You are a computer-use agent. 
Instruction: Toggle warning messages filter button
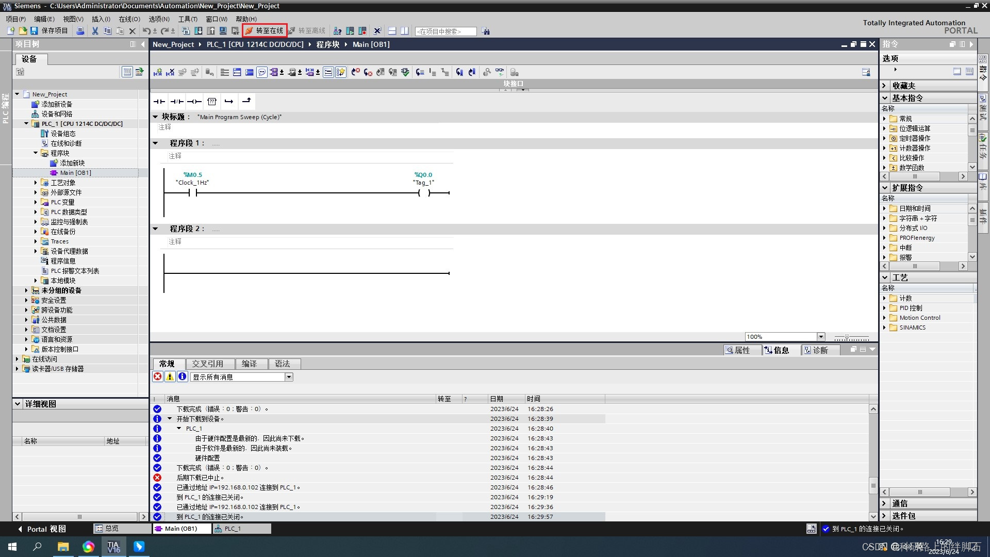[x=170, y=377]
